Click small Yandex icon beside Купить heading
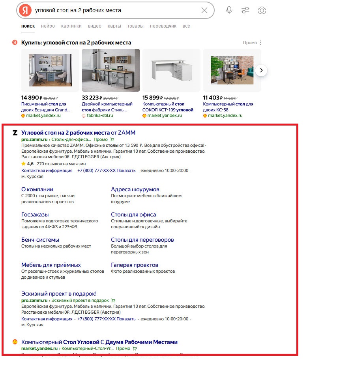The image size is (337, 368). (15, 43)
